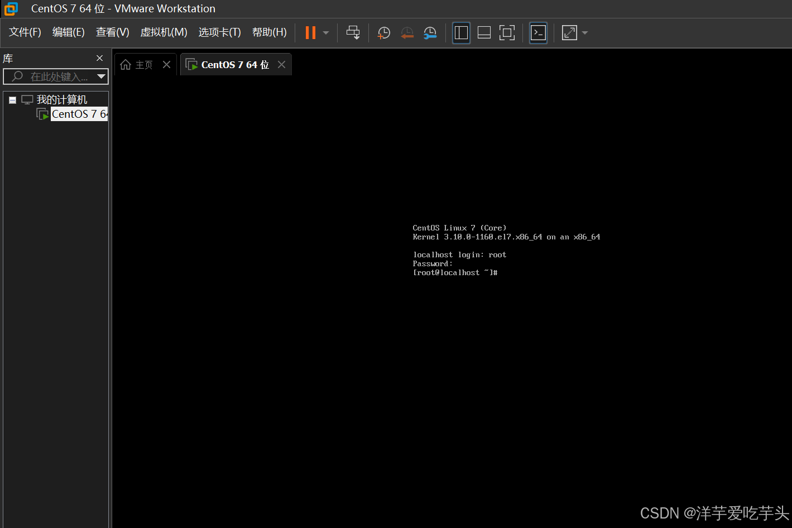
Task: Pause the virtual machine
Action: (x=310, y=33)
